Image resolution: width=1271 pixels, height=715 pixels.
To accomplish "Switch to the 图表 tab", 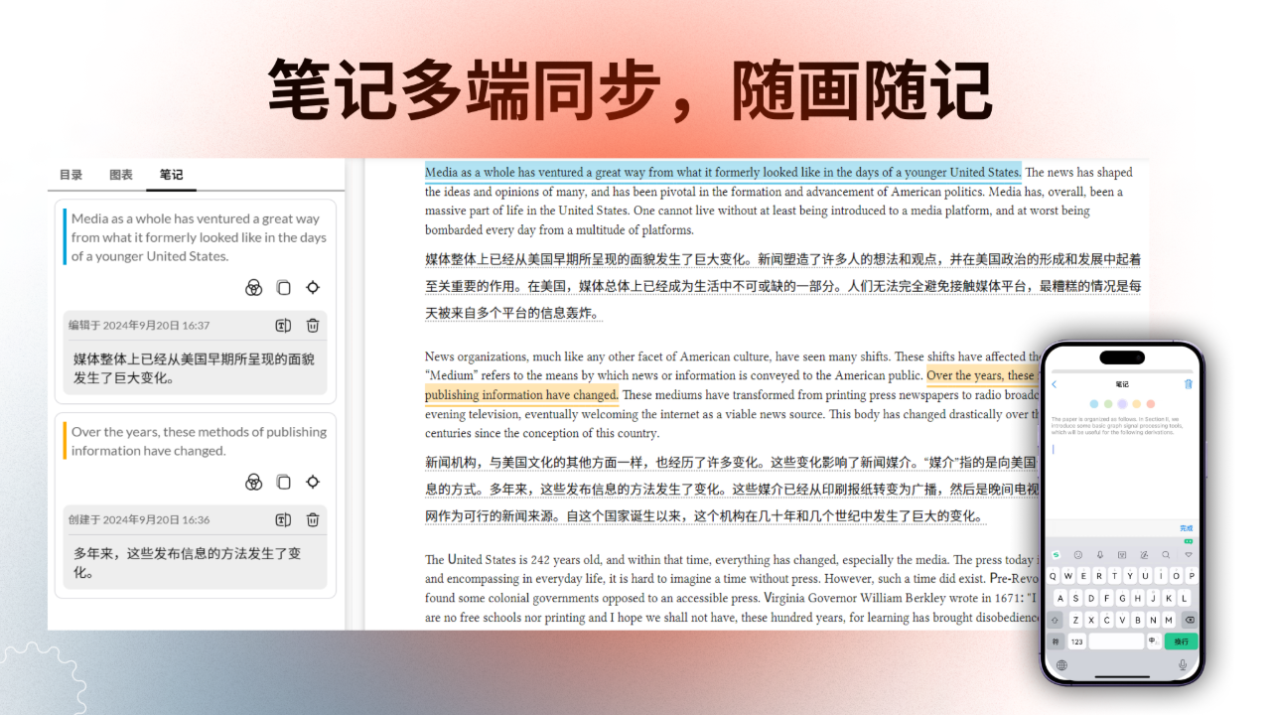I will (x=120, y=174).
